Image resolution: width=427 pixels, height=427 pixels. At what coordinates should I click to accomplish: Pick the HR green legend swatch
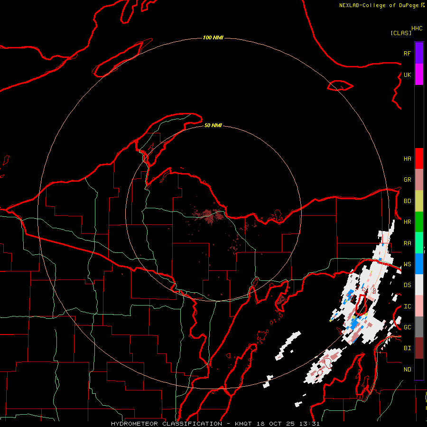(419, 222)
